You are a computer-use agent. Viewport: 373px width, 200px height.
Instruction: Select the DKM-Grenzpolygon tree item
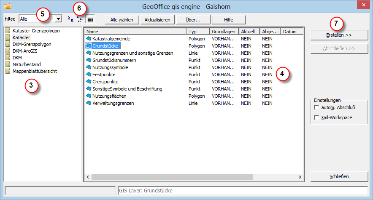(32, 44)
